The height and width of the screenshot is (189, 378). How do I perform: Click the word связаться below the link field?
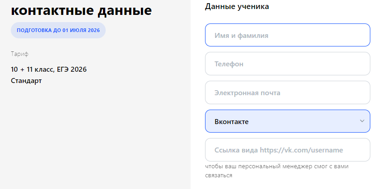coord(219,175)
